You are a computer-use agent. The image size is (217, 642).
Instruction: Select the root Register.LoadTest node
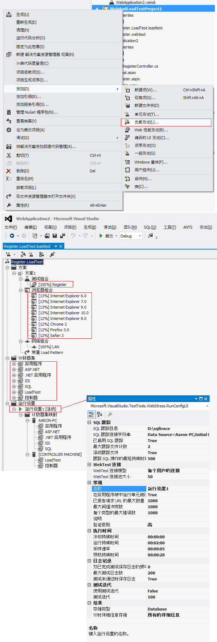click(27, 262)
